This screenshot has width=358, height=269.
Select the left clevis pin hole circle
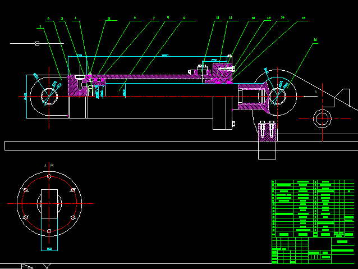click(49, 97)
